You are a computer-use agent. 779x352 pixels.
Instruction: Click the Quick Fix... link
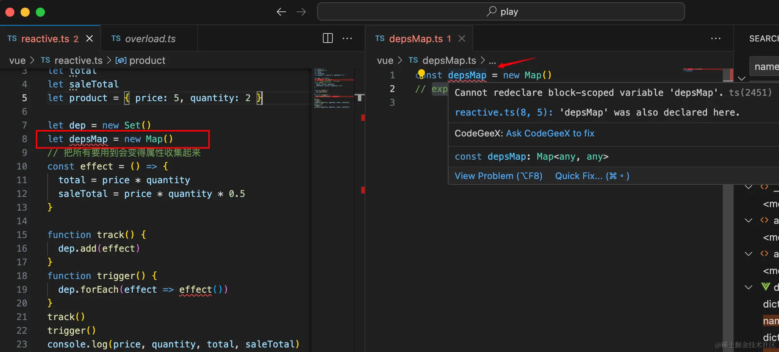592,176
